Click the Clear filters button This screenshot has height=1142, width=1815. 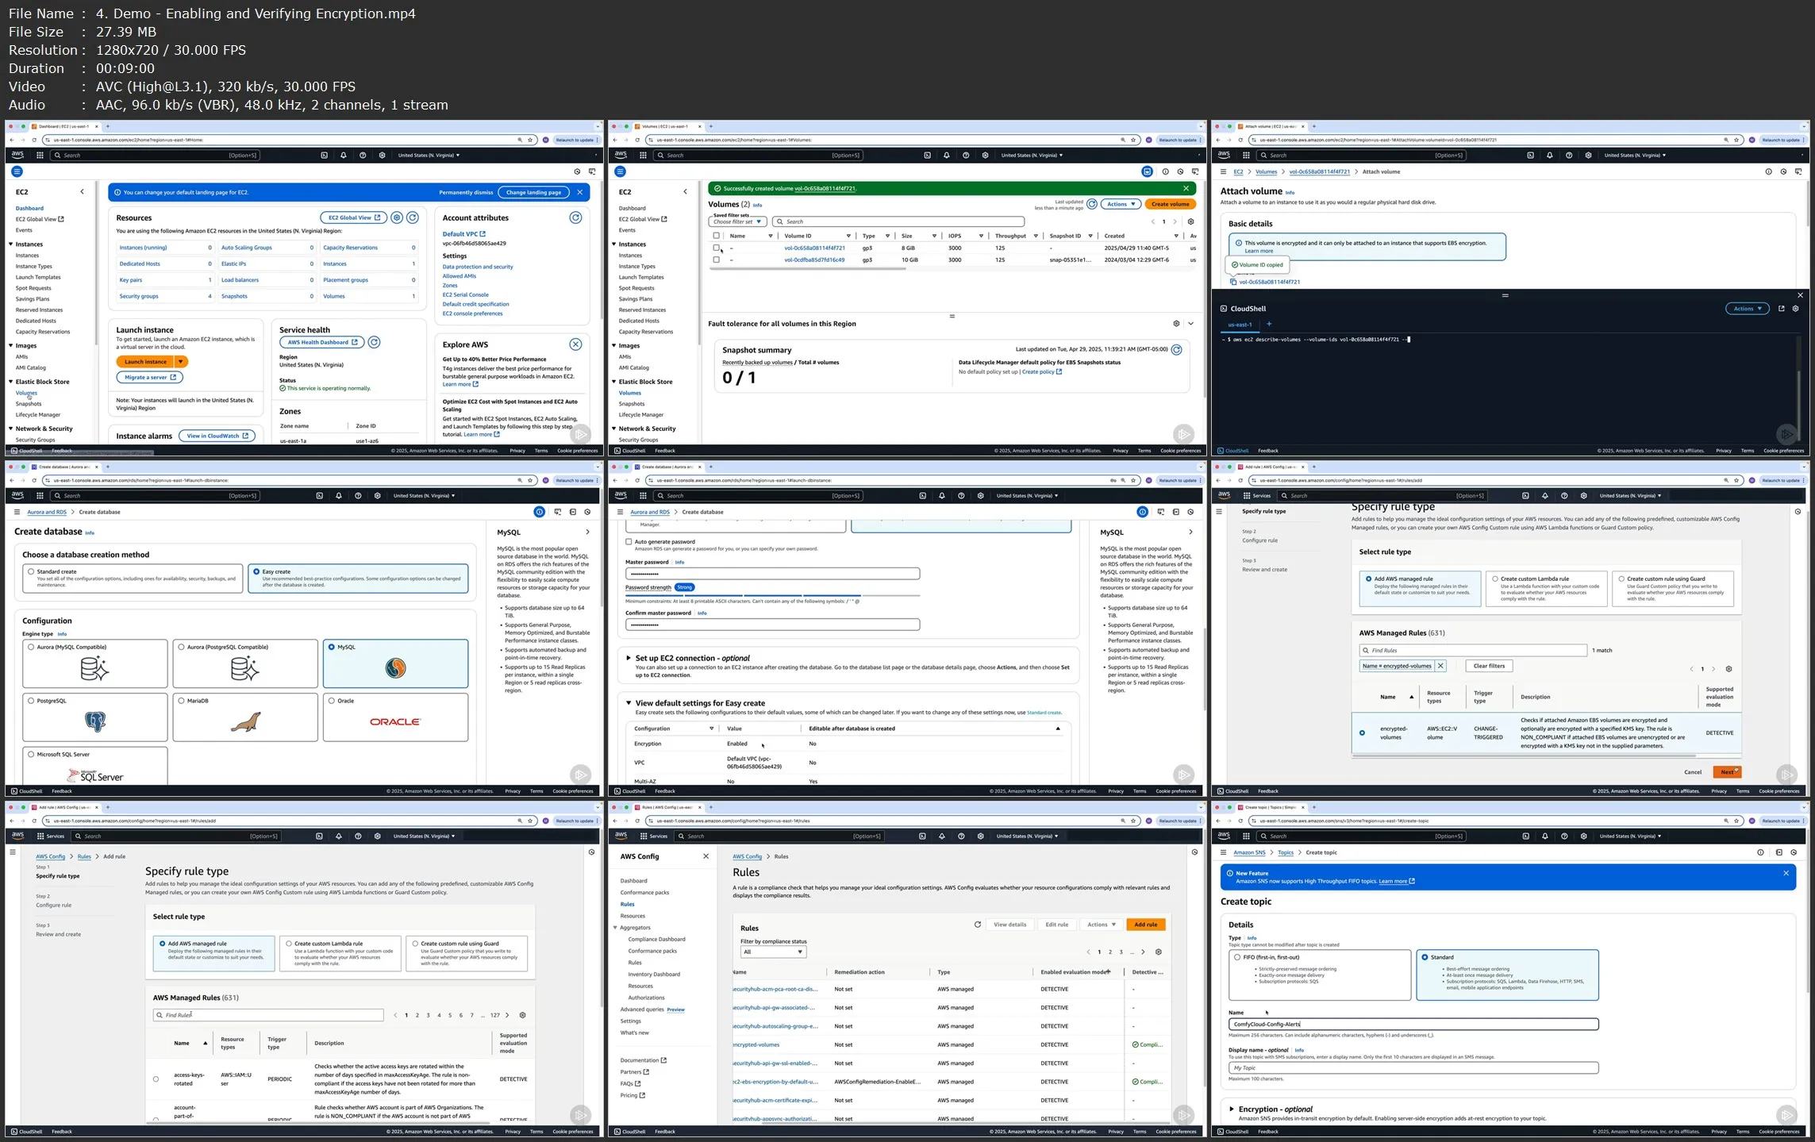(1490, 666)
